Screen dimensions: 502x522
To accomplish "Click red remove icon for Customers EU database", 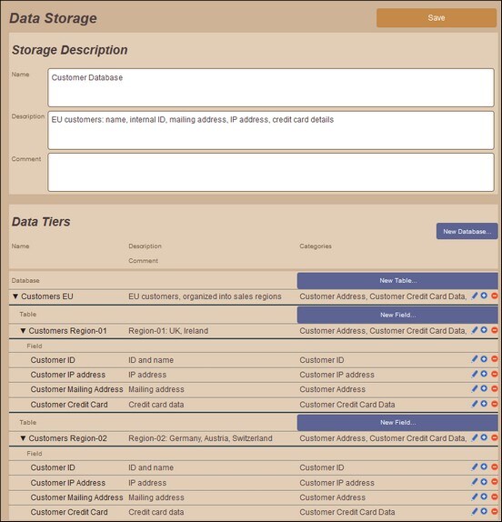I will (x=495, y=296).
